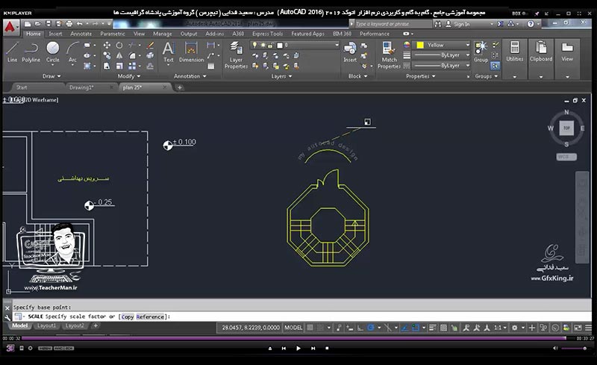Open the Annotate ribbon tab
Screen dimensions: 597x365
81,34
